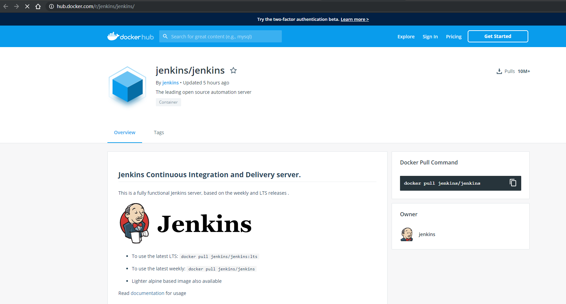This screenshot has width=566, height=304.
Task: Click the jenkins/jenkins repository title
Action: [x=190, y=70]
